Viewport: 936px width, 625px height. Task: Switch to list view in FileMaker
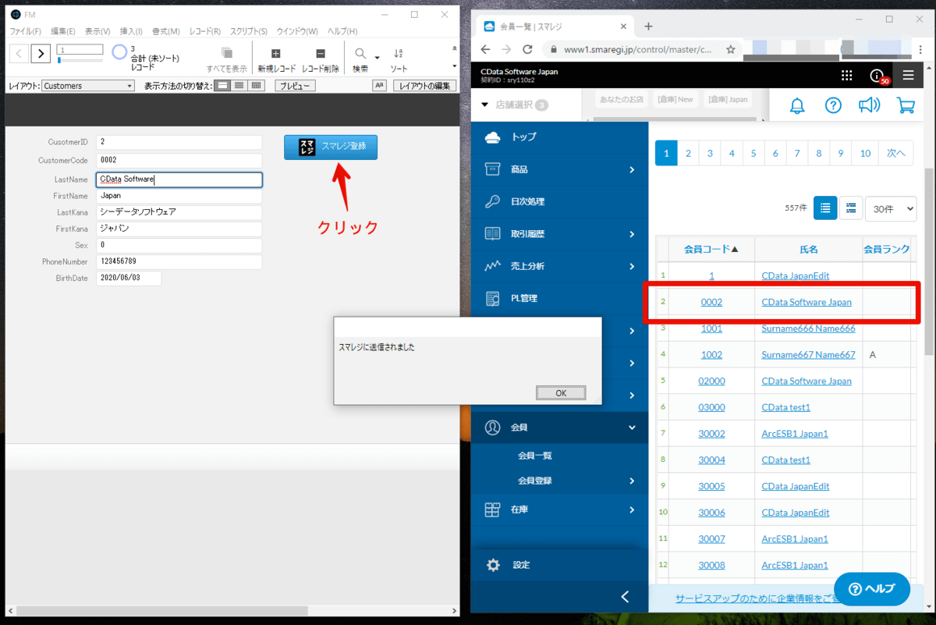(x=239, y=85)
